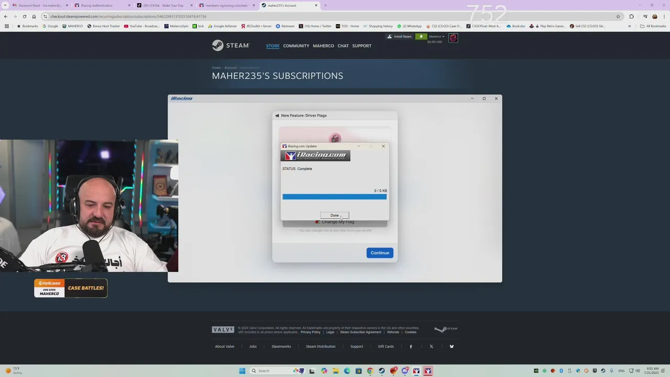Open the All Bookmarks folder
This screenshot has width=670, height=377.
pyautogui.click(x=653, y=26)
